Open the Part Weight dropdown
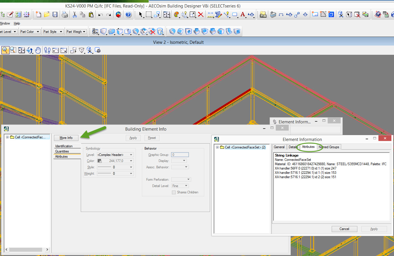This screenshot has height=256, width=394. point(76,32)
